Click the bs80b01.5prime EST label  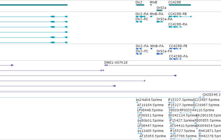(x=151, y=121)
